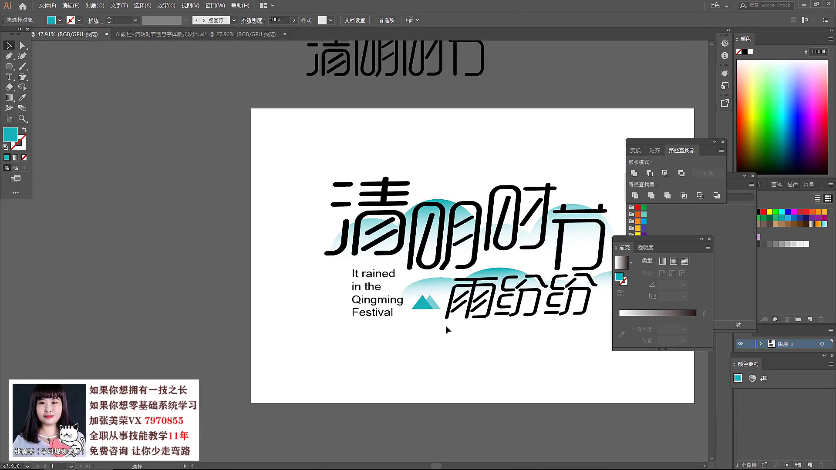Expand stroke options dropdown
Image resolution: width=836 pixels, height=470 pixels.
[x=135, y=20]
